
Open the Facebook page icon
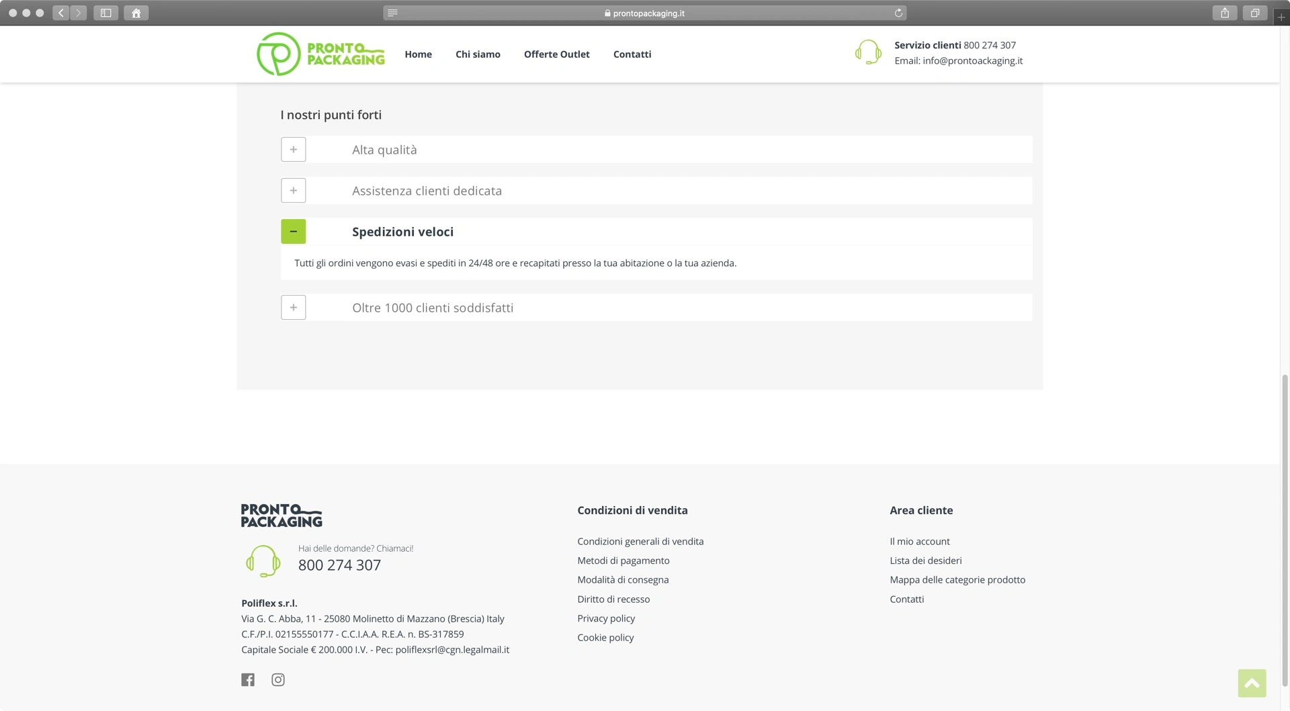point(248,679)
